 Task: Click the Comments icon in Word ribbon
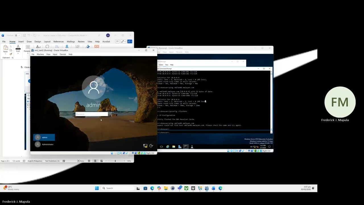117,42
